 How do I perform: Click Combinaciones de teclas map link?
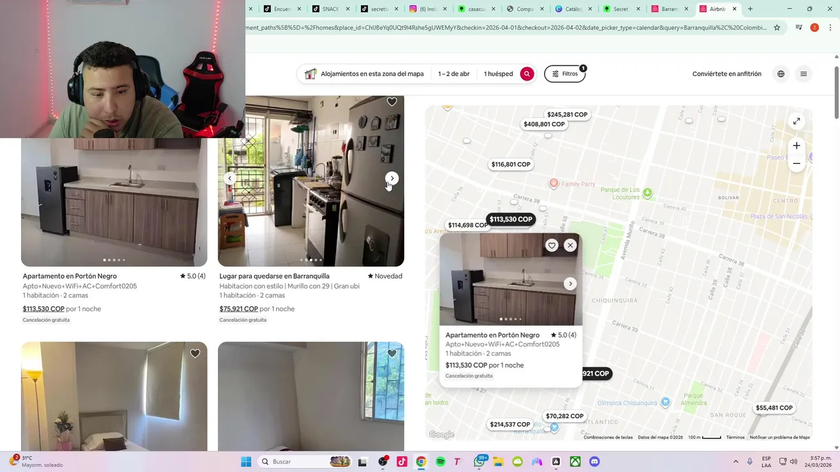(608, 437)
